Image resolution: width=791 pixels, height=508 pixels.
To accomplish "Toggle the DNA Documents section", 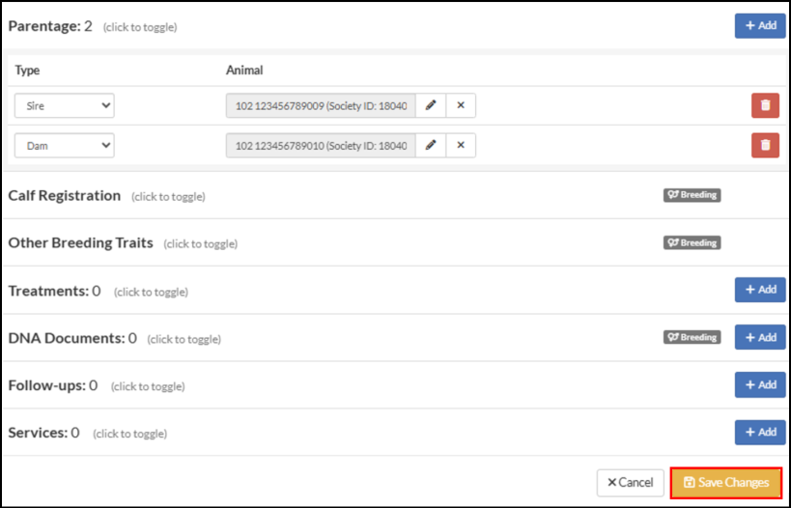I will click(72, 338).
